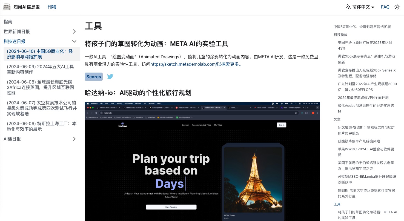
Task: Jump to 美国光纤互联网扩展 TOC entry
Action: pyautogui.click(x=365, y=45)
